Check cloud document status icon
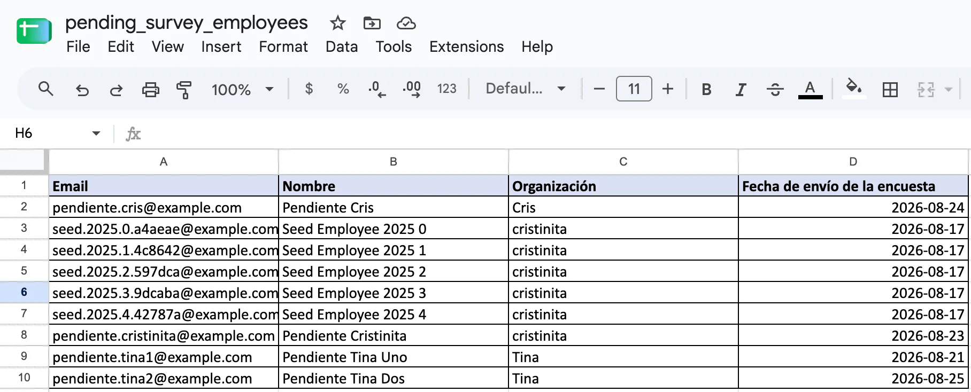971x392 pixels. 406,23
